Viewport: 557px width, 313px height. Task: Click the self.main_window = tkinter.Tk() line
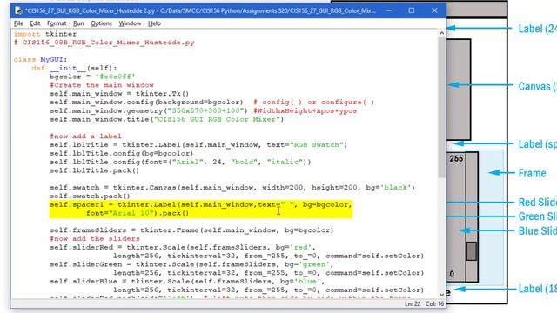(x=119, y=94)
